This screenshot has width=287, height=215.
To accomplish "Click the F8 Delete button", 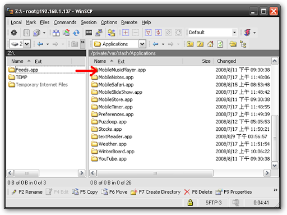I will [198, 192].
